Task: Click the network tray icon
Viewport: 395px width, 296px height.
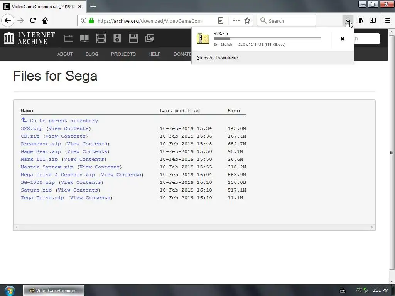Action: coord(359,290)
